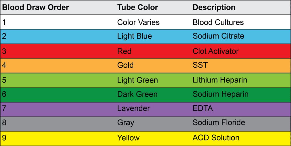Screen dimensions: 291x146
Task: Click the Sodium Citrate description
Action: tap(218, 36)
